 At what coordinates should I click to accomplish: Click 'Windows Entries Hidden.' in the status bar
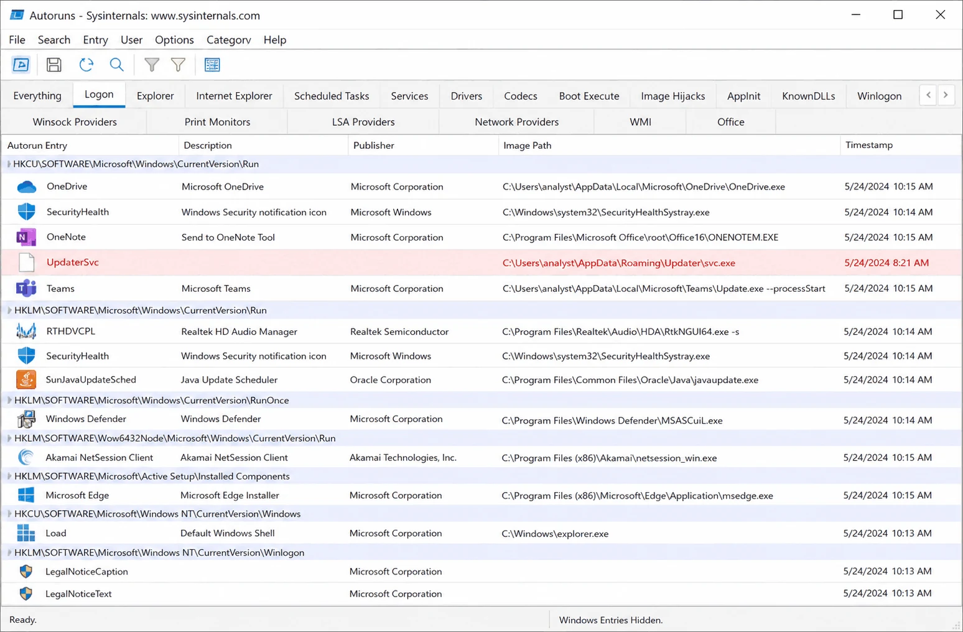pos(611,620)
